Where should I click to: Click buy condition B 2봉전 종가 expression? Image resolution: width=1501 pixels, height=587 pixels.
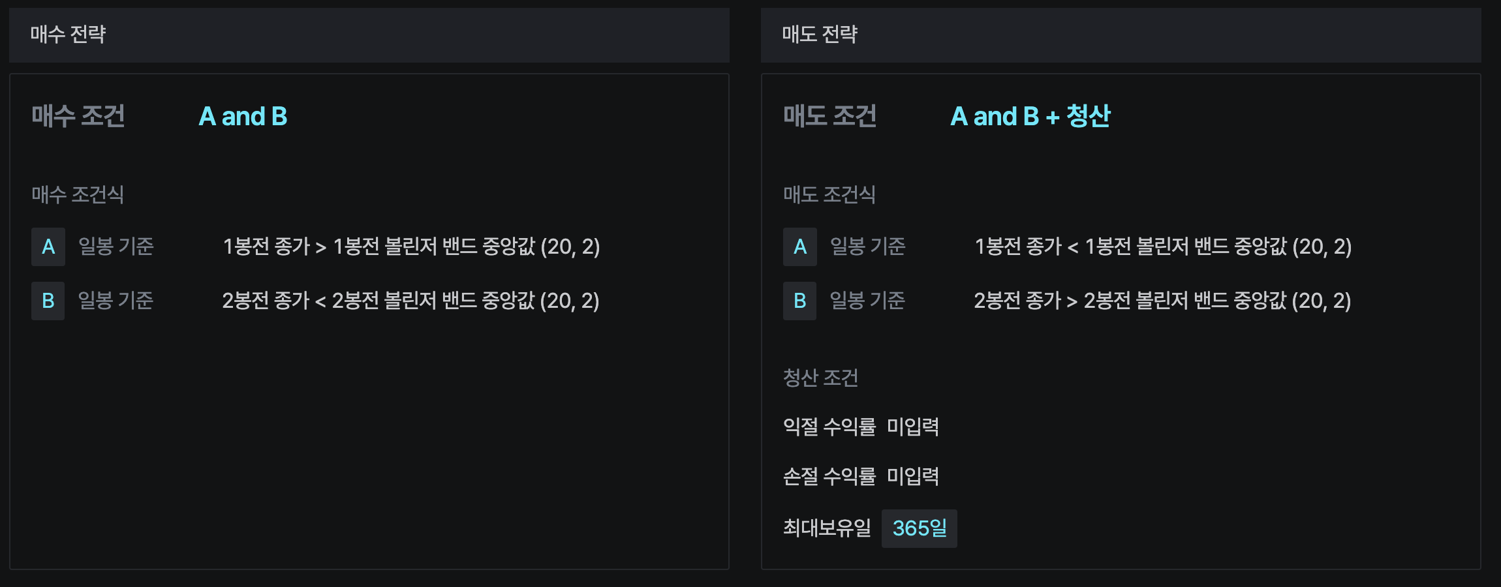click(x=410, y=301)
